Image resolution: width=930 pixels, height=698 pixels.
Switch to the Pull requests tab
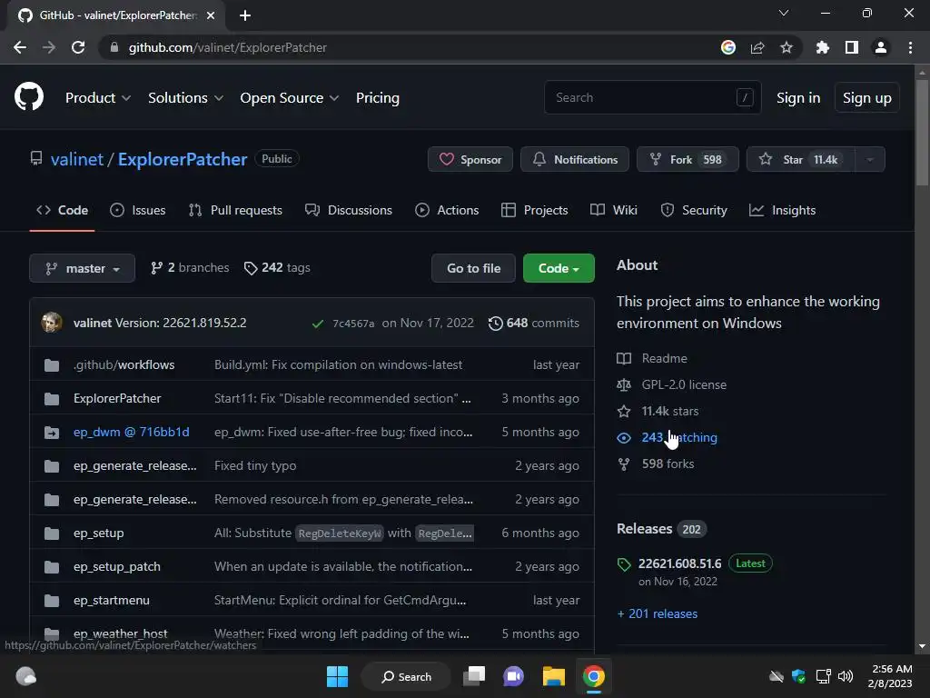click(235, 210)
